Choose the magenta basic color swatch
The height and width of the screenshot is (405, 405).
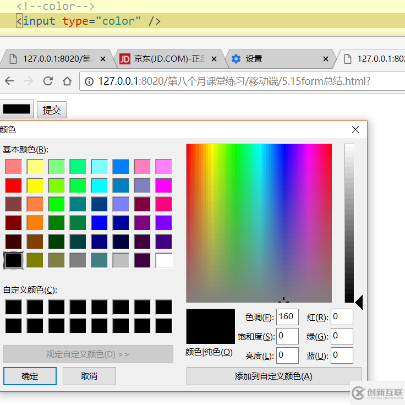point(164,185)
